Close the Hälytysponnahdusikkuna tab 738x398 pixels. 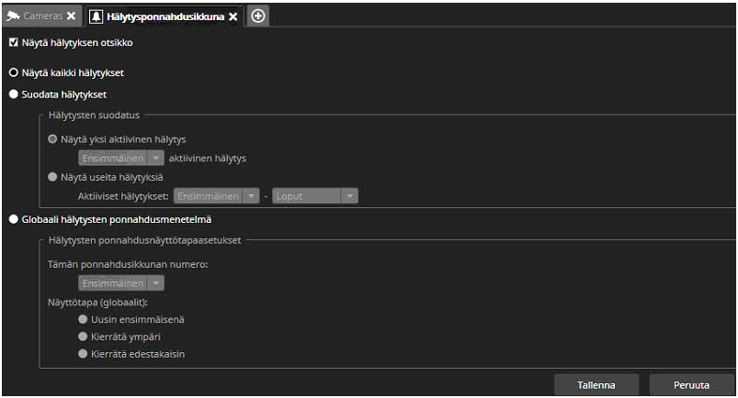(233, 17)
